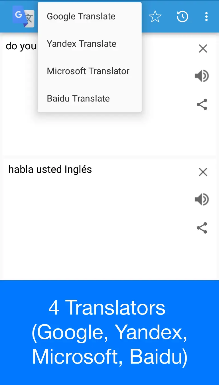
Task: Play pronunciation of the English text
Action: (x=202, y=76)
